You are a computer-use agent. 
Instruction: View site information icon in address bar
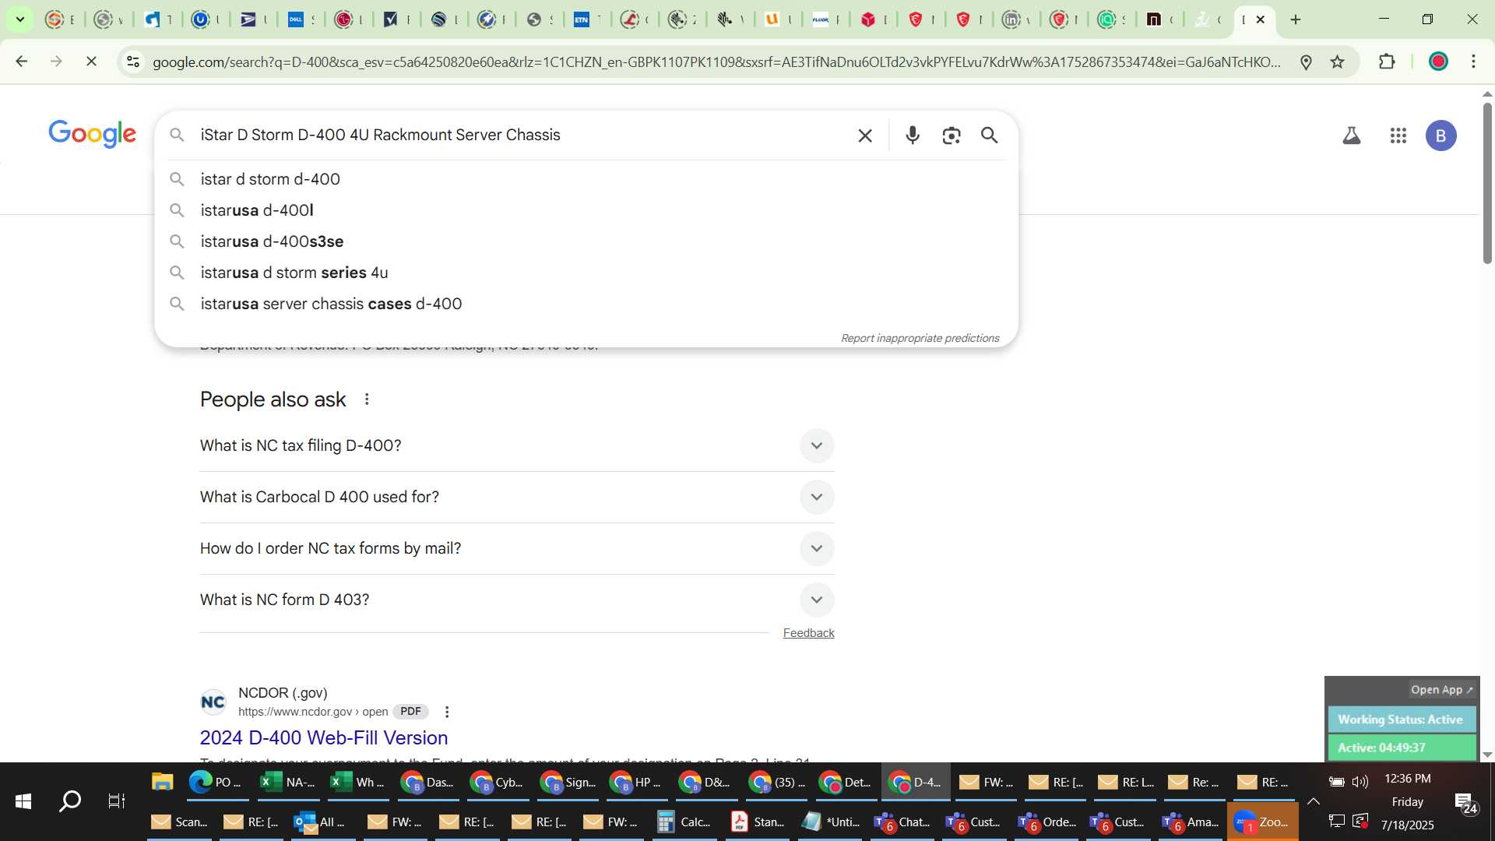coord(133,62)
